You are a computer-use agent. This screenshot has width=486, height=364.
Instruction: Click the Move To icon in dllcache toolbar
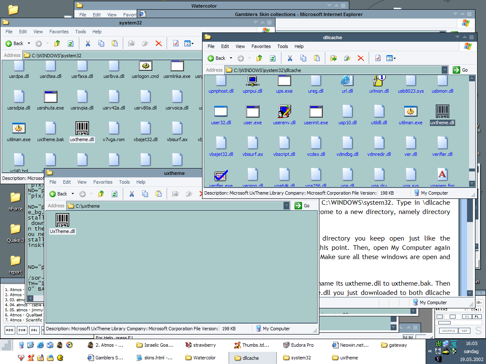(x=334, y=58)
